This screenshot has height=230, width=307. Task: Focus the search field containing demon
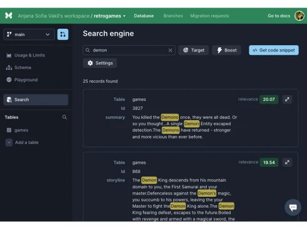click(129, 50)
